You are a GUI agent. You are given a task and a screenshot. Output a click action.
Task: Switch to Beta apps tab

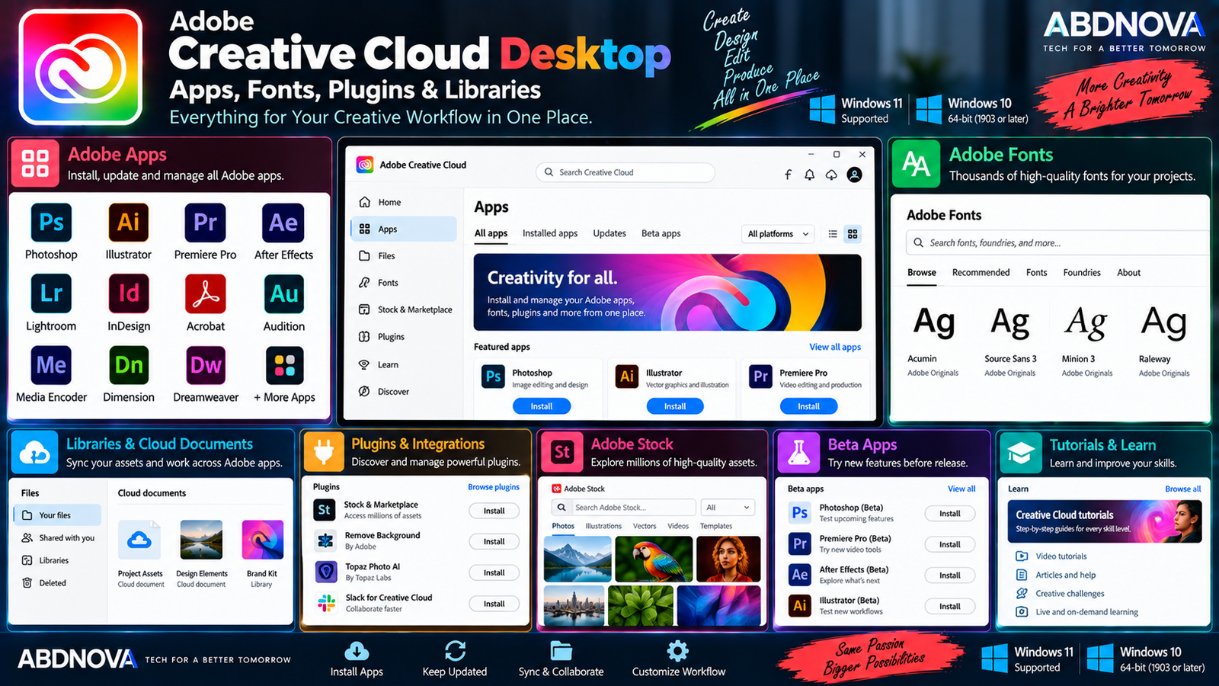point(661,233)
